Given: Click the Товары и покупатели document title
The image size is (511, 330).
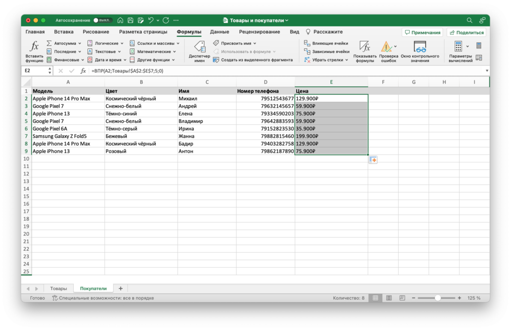Looking at the screenshot, I should [x=256, y=20].
